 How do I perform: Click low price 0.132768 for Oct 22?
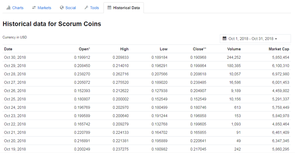159,124
